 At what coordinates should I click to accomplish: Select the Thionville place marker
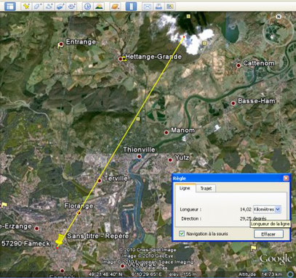point(139,157)
